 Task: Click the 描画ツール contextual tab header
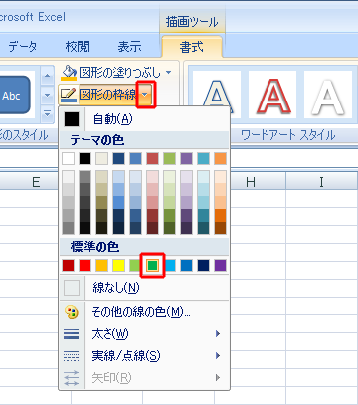pyautogui.click(x=192, y=22)
